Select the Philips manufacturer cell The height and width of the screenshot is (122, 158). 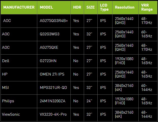[8, 101]
